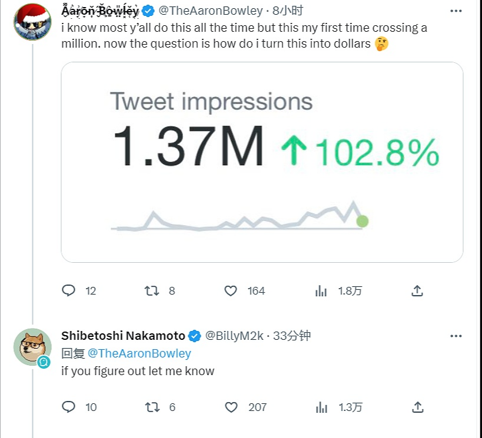View analytics for Aaron Bowley's tweet
The height and width of the screenshot is (438, 482).
coord(321,290)
